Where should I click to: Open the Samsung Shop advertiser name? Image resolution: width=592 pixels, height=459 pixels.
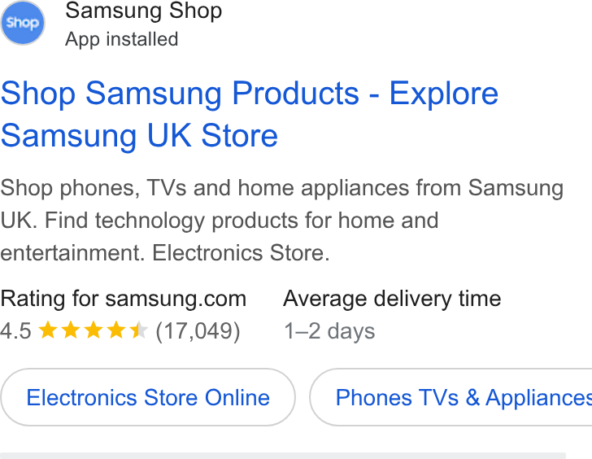click(143, 11)
